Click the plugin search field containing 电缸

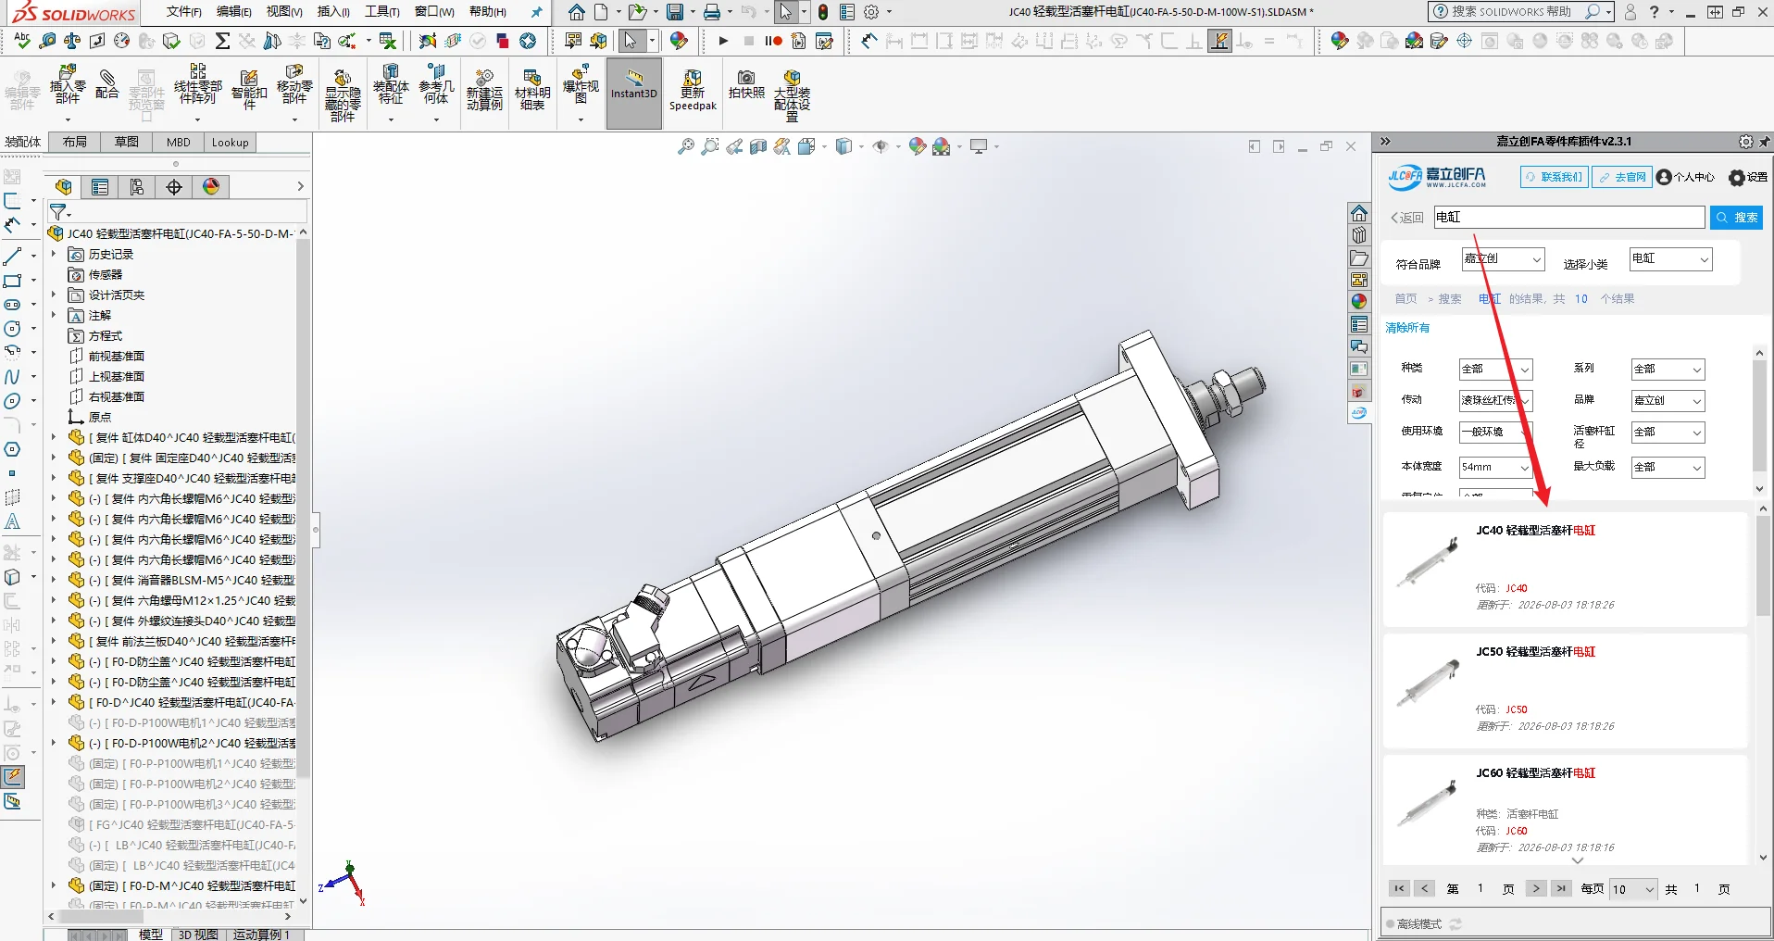[x=1568, y=218]
